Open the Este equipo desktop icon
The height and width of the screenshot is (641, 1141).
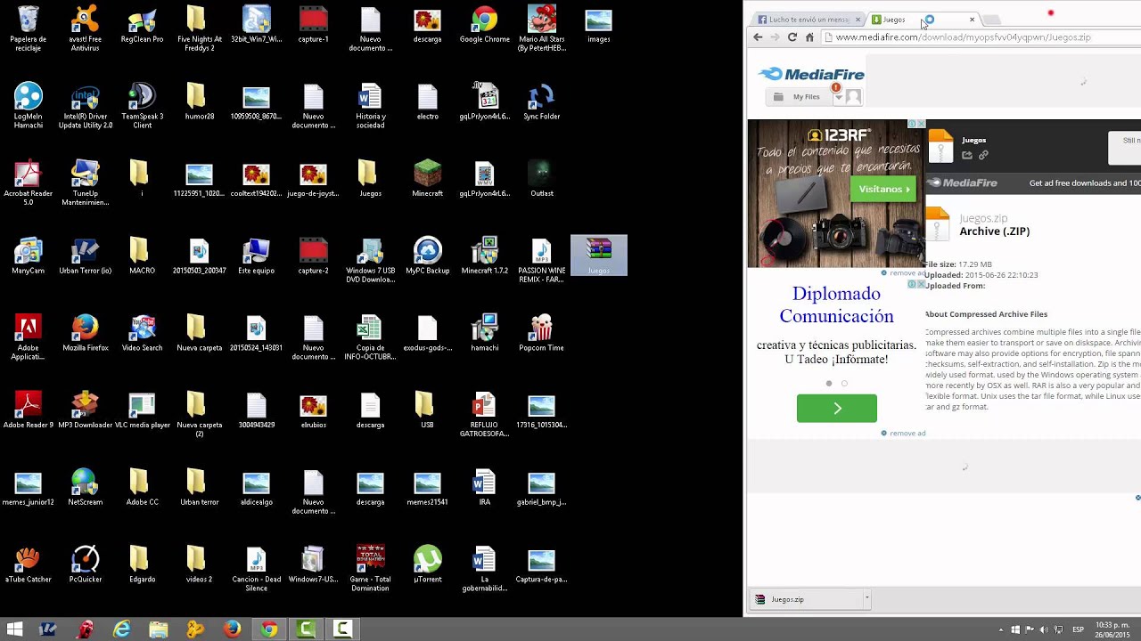[x=256, y=256]
